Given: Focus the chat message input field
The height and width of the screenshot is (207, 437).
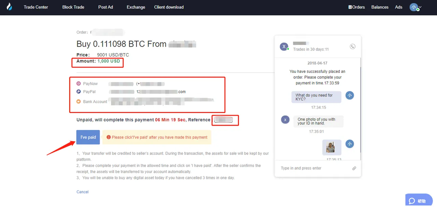Looking at the screenshot, I should click(314, 168).
